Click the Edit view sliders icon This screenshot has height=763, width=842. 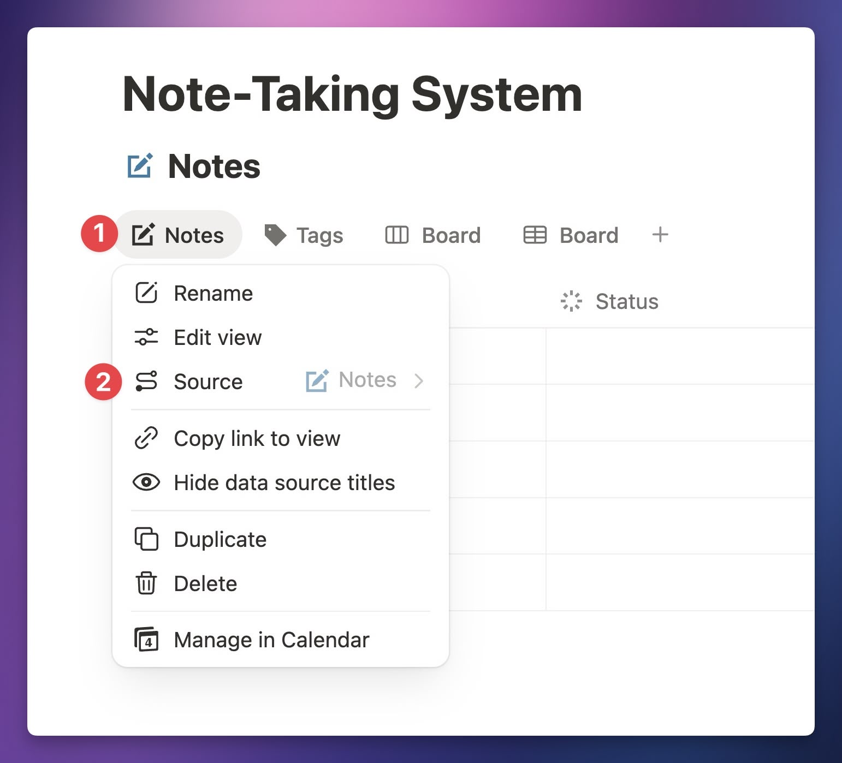click(146, 337)
